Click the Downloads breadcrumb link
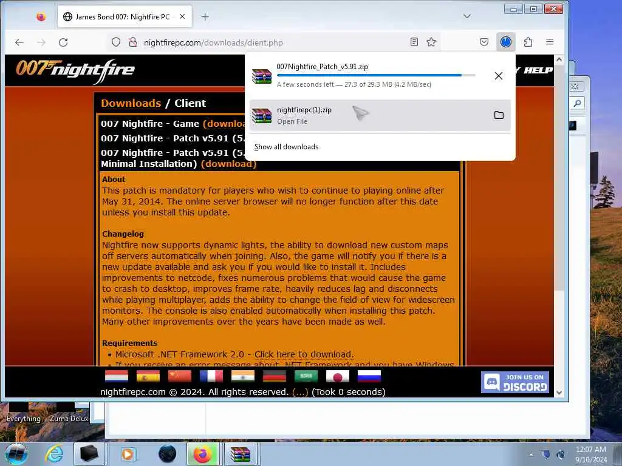Viewport: 622px width, 466px height. (x=131, y=103)
